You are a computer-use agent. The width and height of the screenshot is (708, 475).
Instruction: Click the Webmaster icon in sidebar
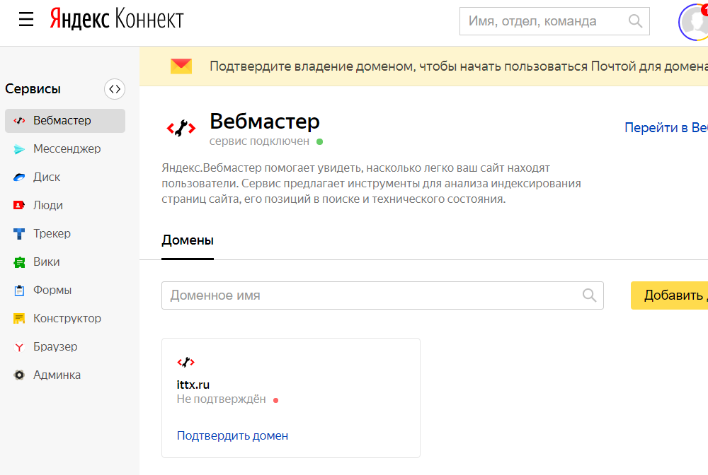[20, 121]
